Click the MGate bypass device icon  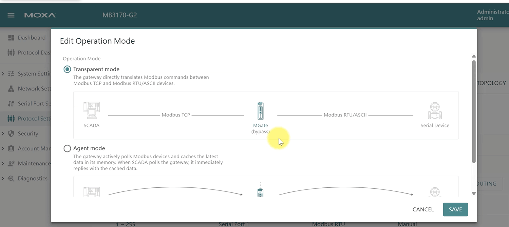click(260, 111)
